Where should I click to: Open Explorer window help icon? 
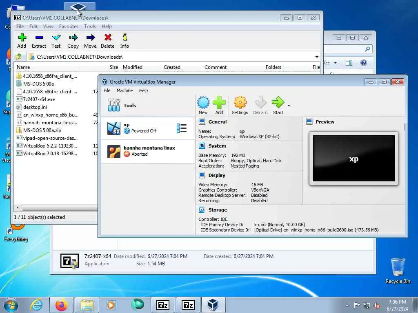(364, 63)
